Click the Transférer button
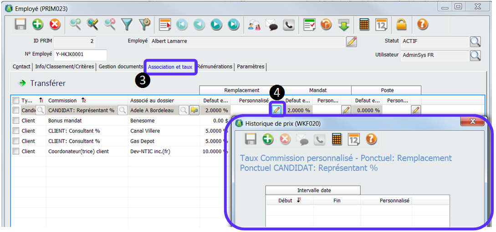Screen dimensions: 496x232 pyautogui.click(x=42, y=83)
